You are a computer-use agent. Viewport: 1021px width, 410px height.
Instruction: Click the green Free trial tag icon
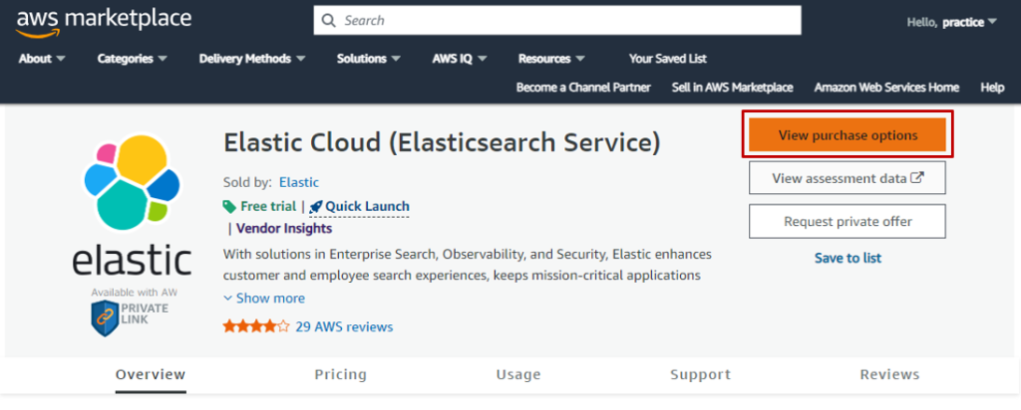point(230,207)
